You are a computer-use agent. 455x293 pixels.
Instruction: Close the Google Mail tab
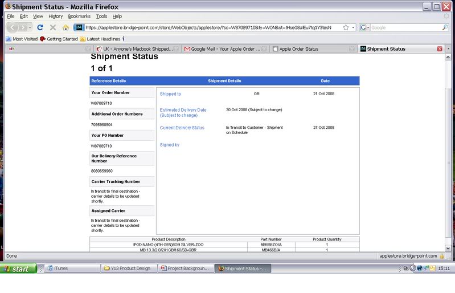click(x=264, y=49)
